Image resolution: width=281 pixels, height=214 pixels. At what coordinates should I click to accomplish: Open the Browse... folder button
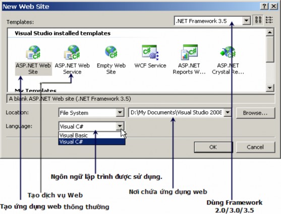pyautogui.click(x=255, y=113)
